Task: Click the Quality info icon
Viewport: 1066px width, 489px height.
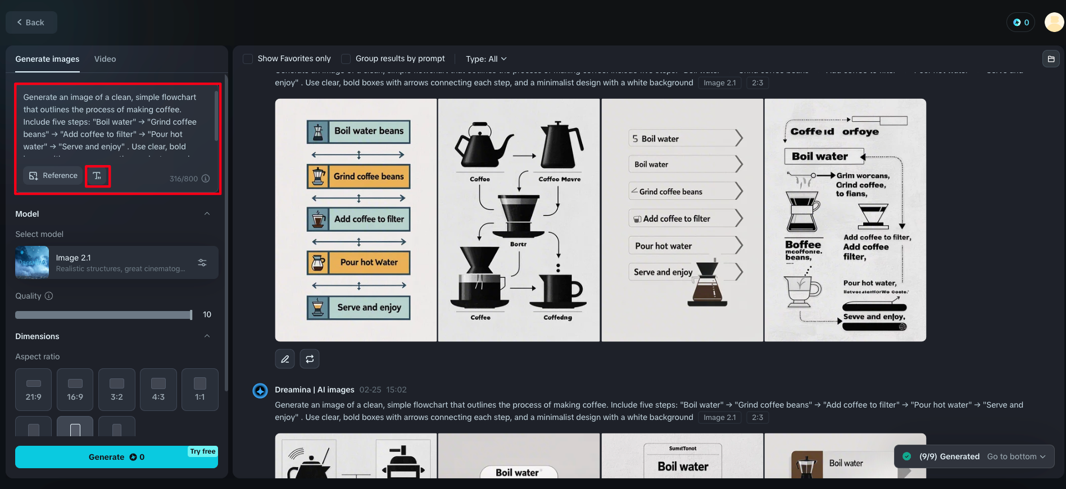Action: [49, 296]
